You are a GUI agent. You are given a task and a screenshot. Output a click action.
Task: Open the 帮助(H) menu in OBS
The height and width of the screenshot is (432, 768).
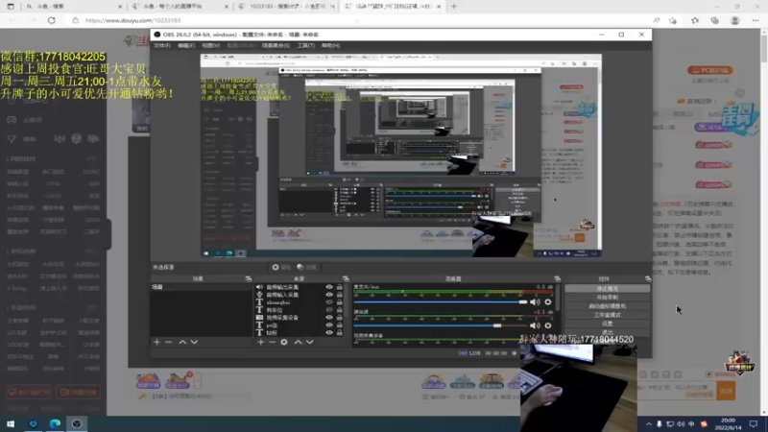pos(330,45)
